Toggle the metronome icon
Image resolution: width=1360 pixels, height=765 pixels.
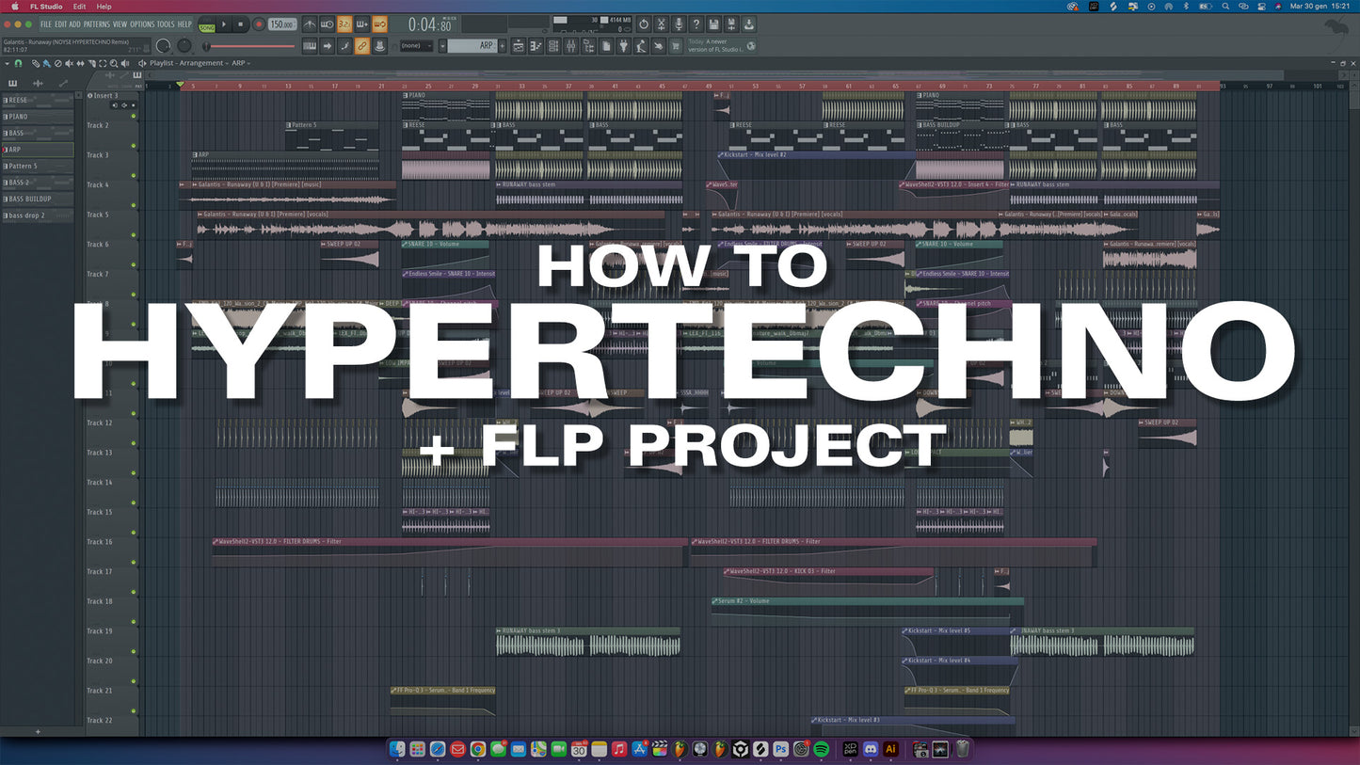[310, 24]
